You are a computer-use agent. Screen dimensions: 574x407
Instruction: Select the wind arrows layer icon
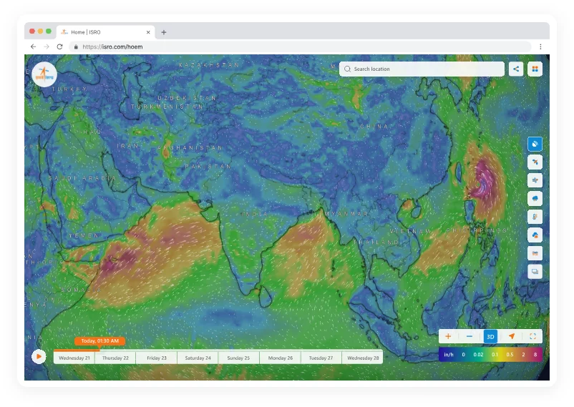tap(535, 180)
